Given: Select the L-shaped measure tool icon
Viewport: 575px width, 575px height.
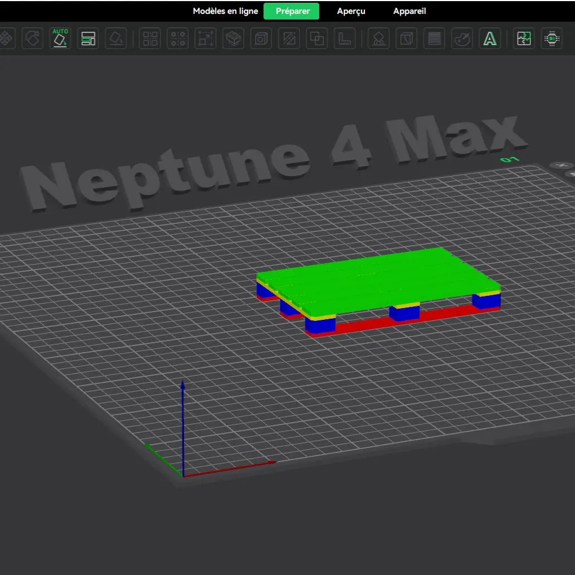Looking at the screenshot, I should pyautogui.click(x=345, y=38).
